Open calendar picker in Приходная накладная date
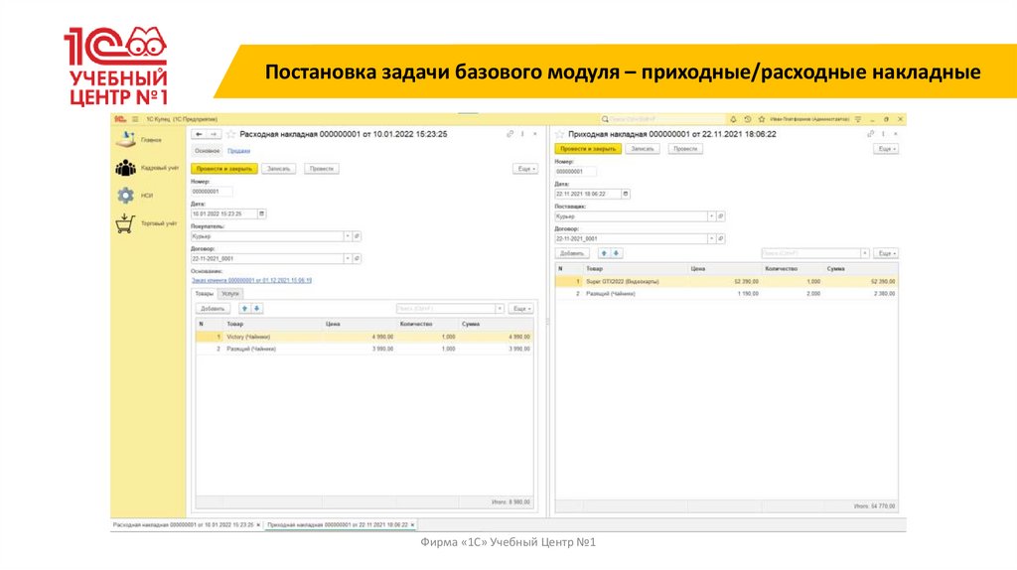The width and height of the screenshot is (1017, 570). (x=626, y=194)
